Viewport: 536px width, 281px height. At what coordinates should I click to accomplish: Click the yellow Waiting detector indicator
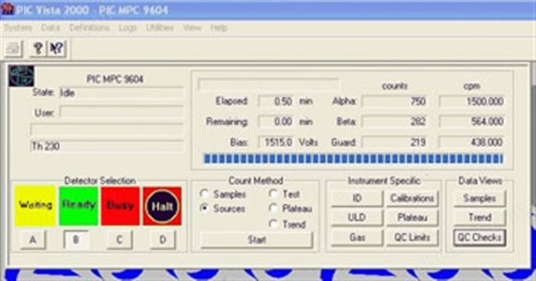(36, 206)
